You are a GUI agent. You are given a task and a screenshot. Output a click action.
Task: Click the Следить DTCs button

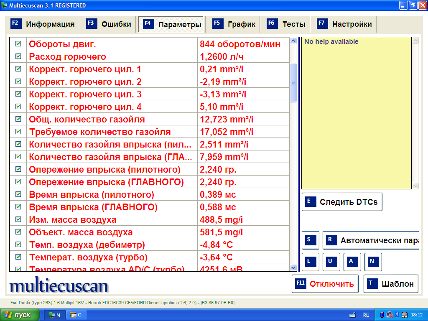pos(341,202)
